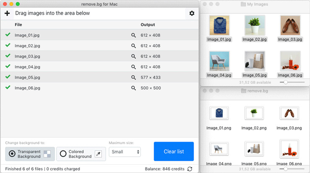Click the transparency checkerboard icon
This screenshot has width=310, height=173.
[47, 154]
